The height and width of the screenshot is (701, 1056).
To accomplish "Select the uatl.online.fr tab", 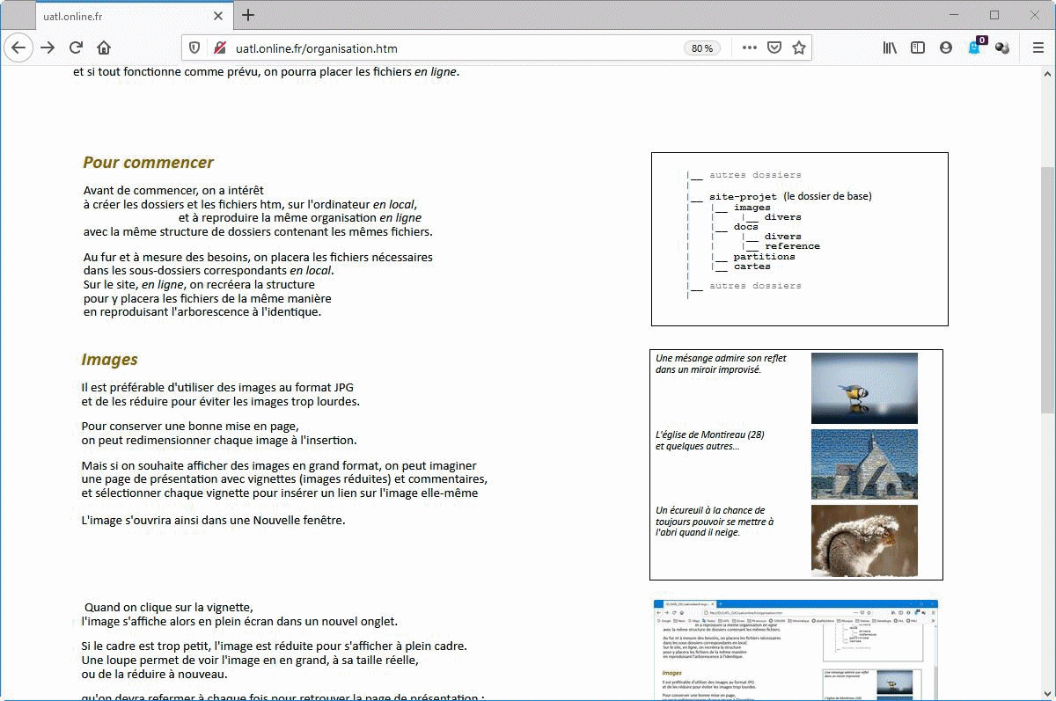I will tap(133, 16).
